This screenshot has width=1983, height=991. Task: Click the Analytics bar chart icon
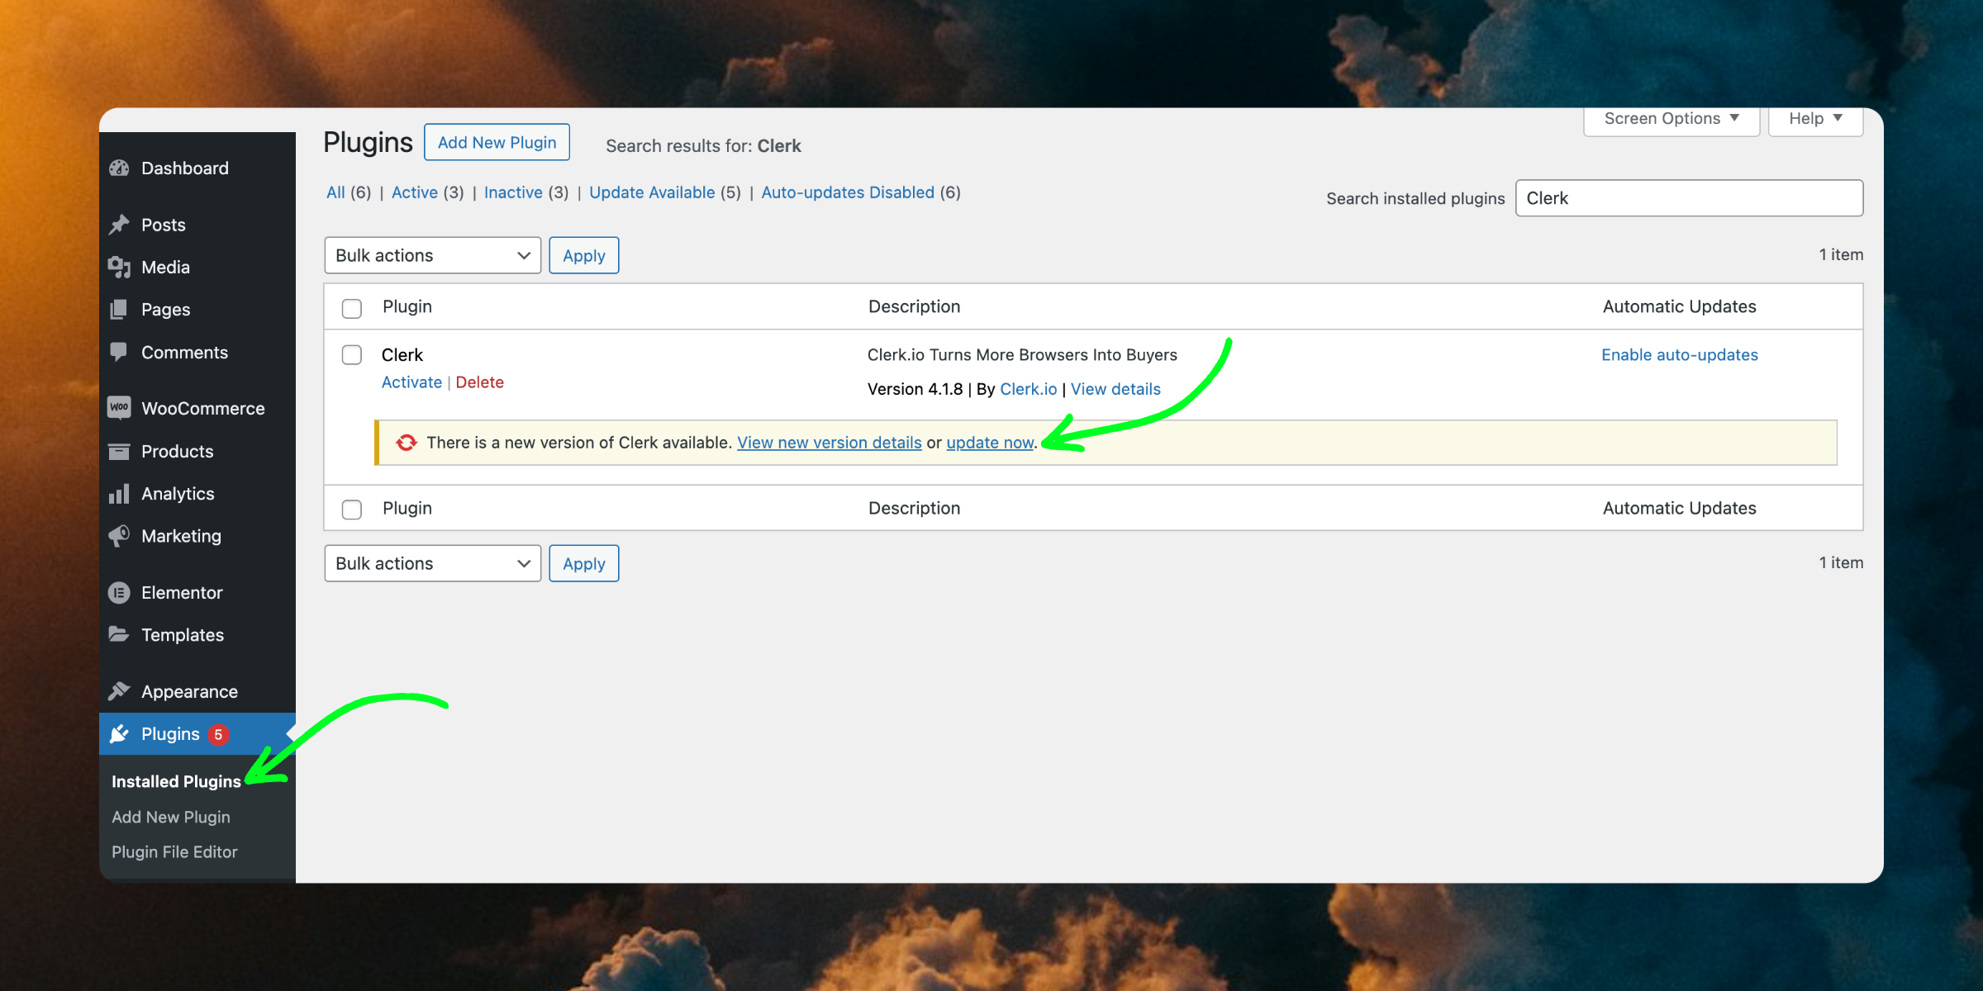pos(120,494)
